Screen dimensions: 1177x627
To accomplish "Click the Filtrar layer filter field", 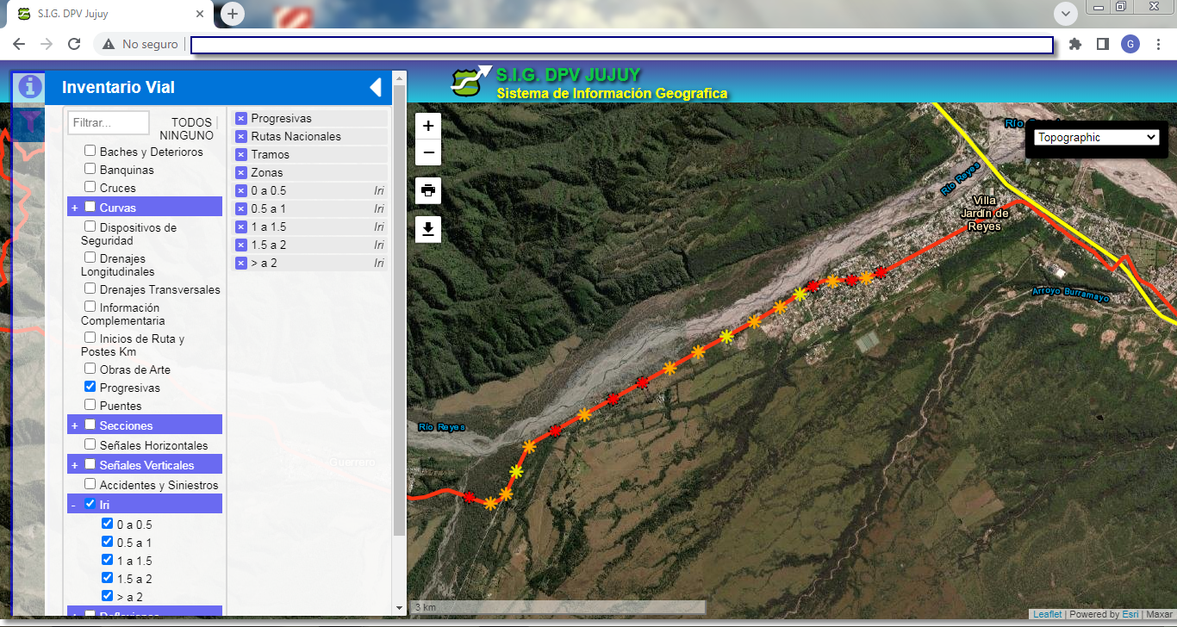I will [109, 123].
